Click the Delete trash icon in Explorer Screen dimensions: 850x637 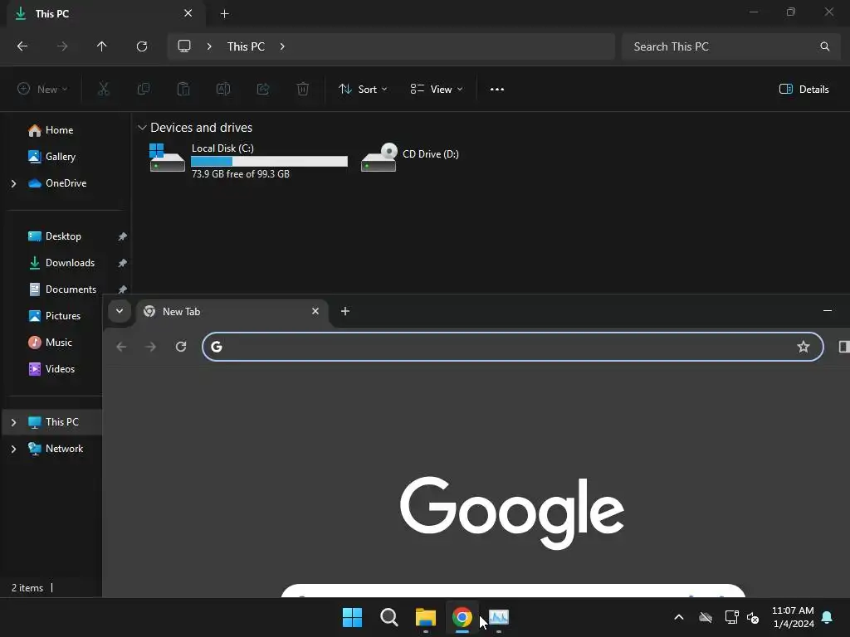(303, 89)
